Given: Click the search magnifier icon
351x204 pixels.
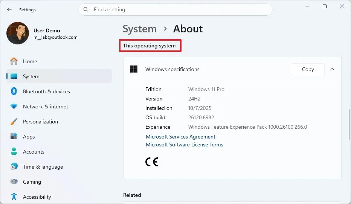Looking at the screenshot, I should point(86,9).
